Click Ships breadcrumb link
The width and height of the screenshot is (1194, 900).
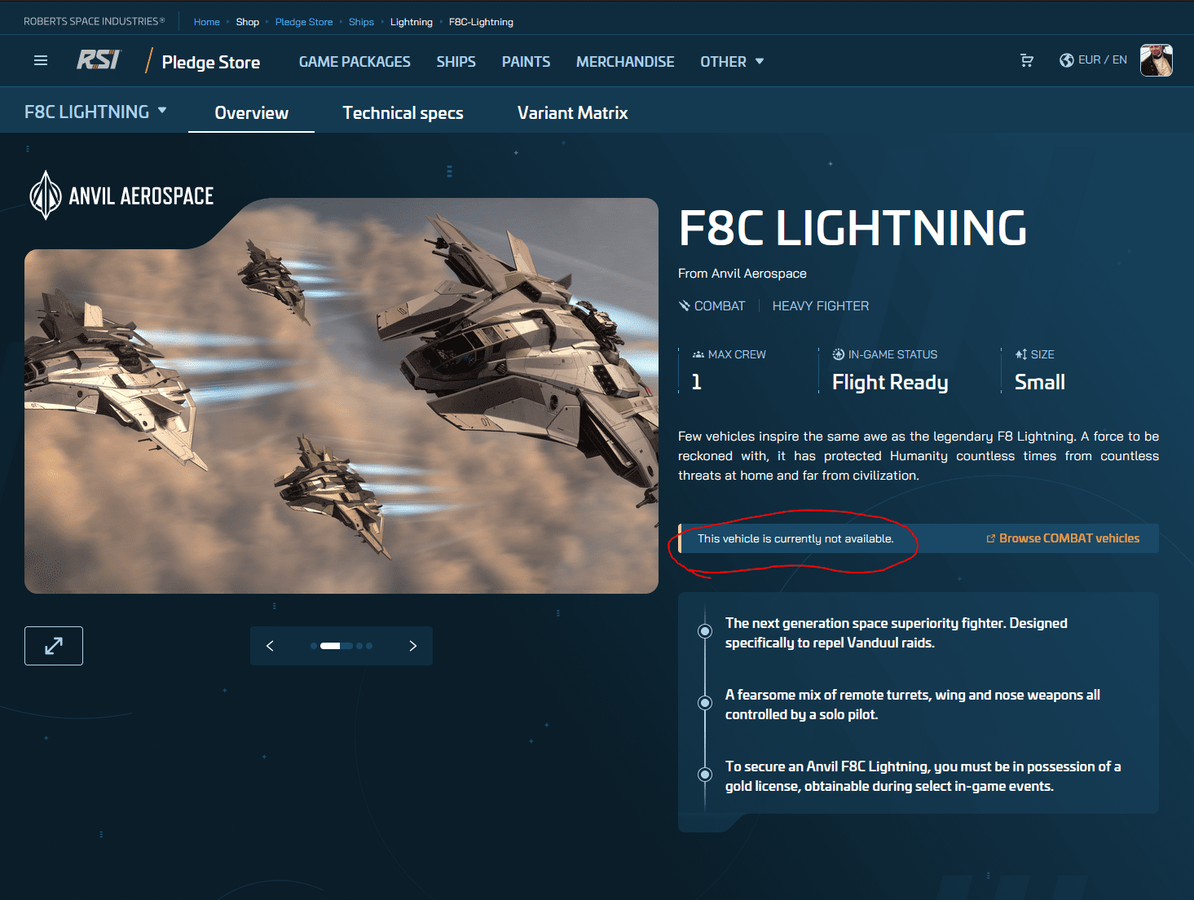[x=361, y=22]
